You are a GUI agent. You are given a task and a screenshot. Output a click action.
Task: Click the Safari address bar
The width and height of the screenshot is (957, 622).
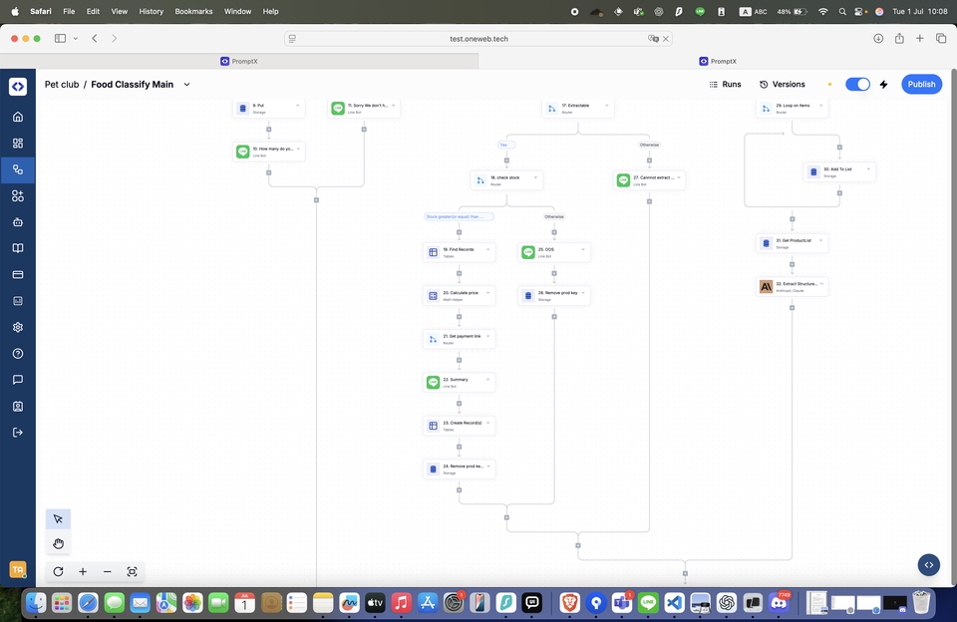tap(478, 38)
